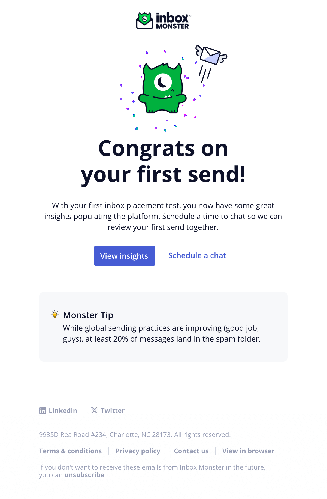Image resolution: width=327 pixels, height=499 pixels.
Task: Select the Monster Tip card
Action: (x=163, y=327)
